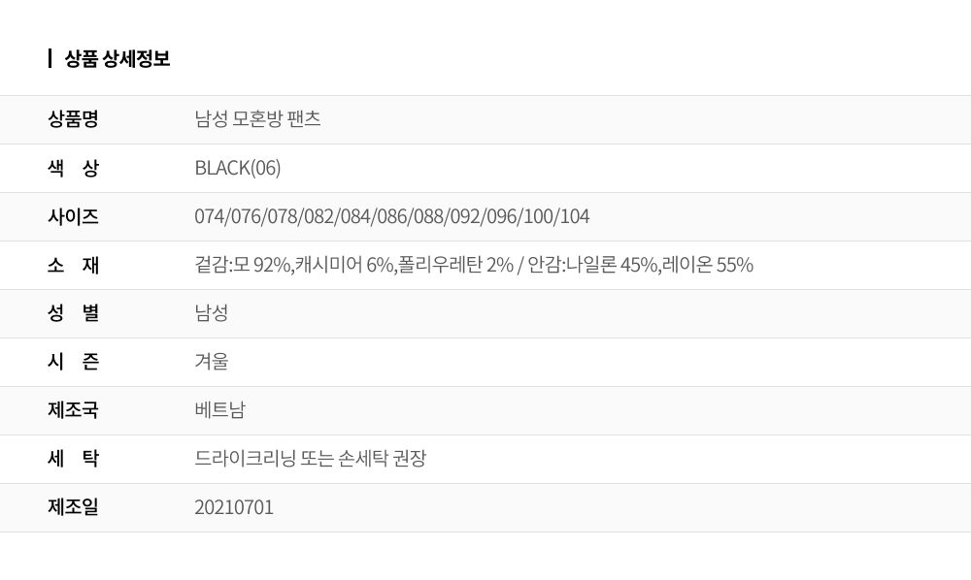The width and height of the screenshot is (971, 580).
Task: Select the 남성 gender value
Action: [212, 313]
